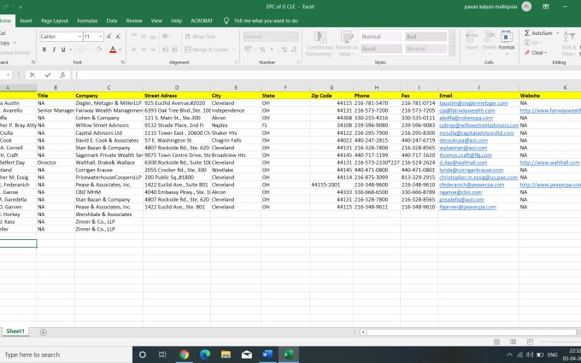Add a new sheet with plus icon
The width and height of the screenshot is (581, 363).
click(x=44, y=332)
